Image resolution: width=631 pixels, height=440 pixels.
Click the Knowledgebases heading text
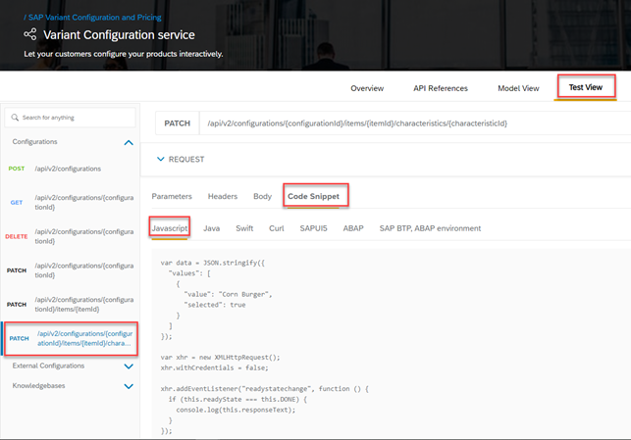(x=38, y=386)
